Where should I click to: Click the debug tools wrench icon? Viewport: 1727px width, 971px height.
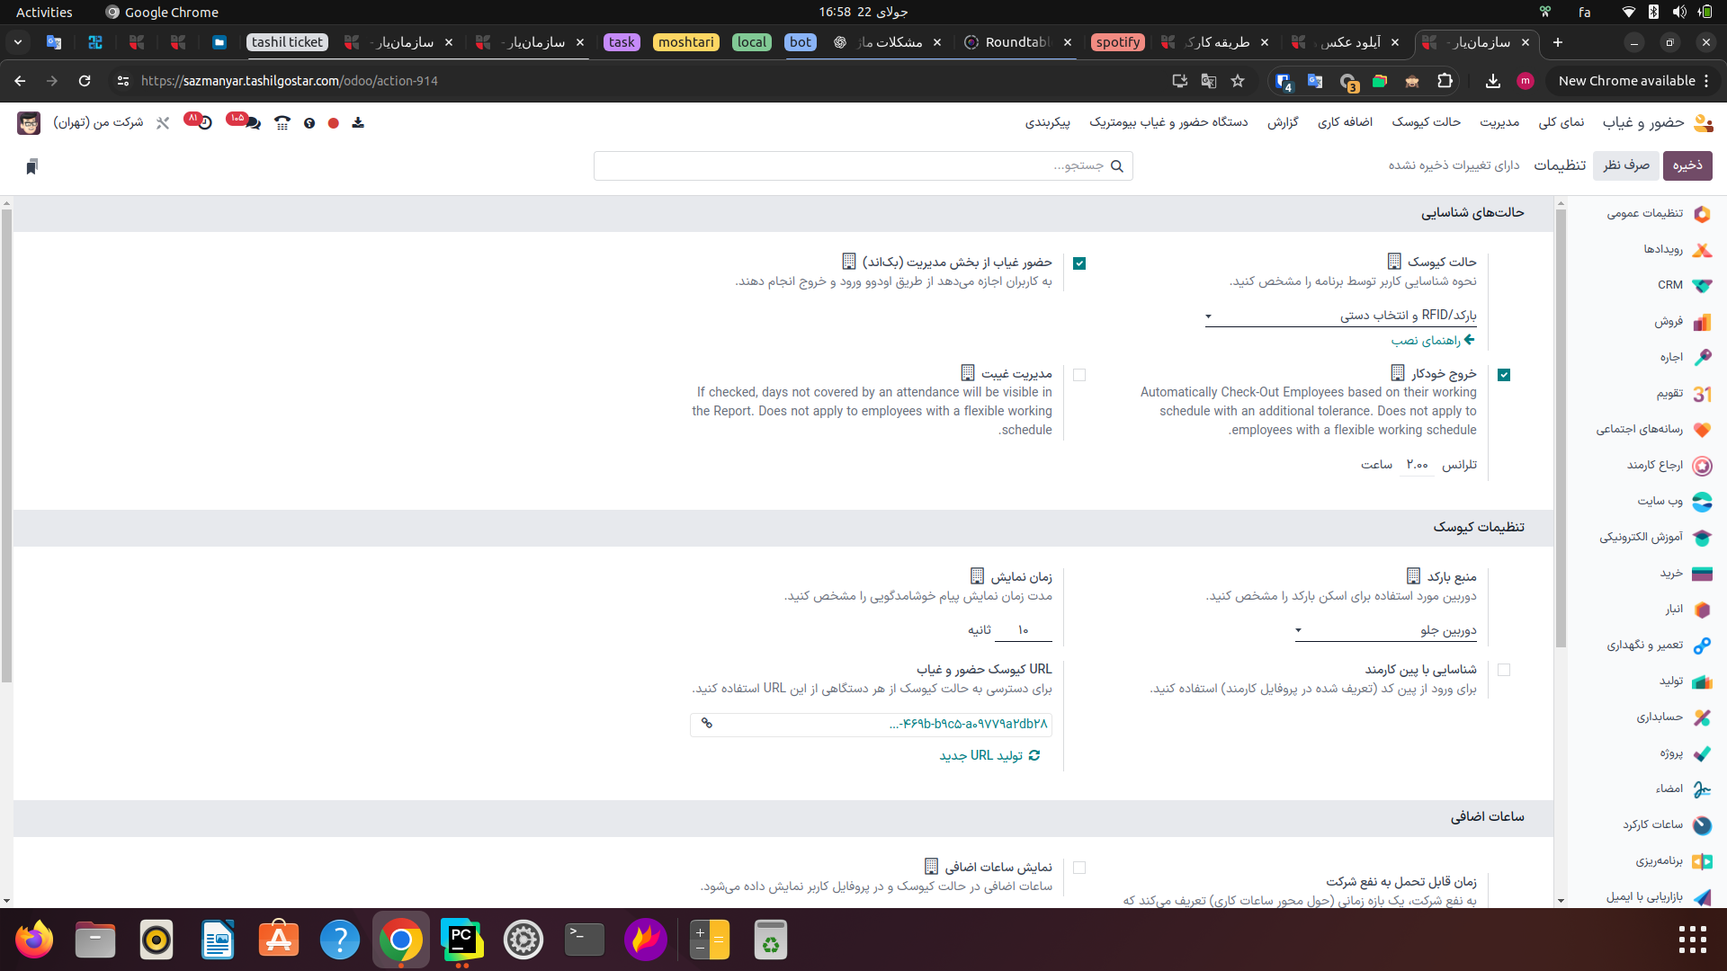[x=163, y=123]
